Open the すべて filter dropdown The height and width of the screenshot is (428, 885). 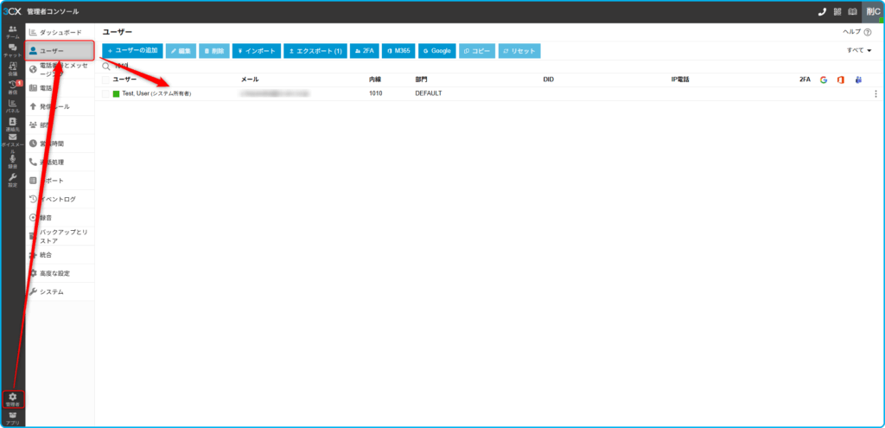(x=859, y=50)
